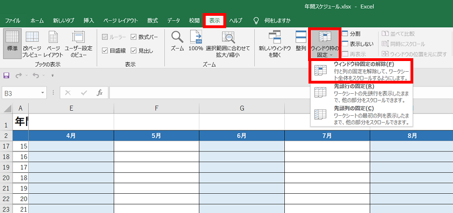Viewport: 453px width, 213px height.
Task: Open the ファイル tab
Action: click(12, 20)
